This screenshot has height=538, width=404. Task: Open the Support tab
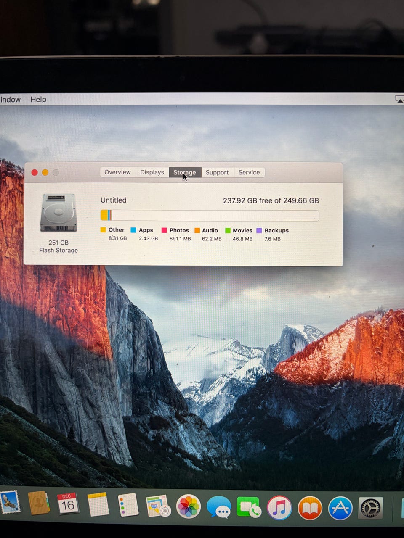(217, 172)
